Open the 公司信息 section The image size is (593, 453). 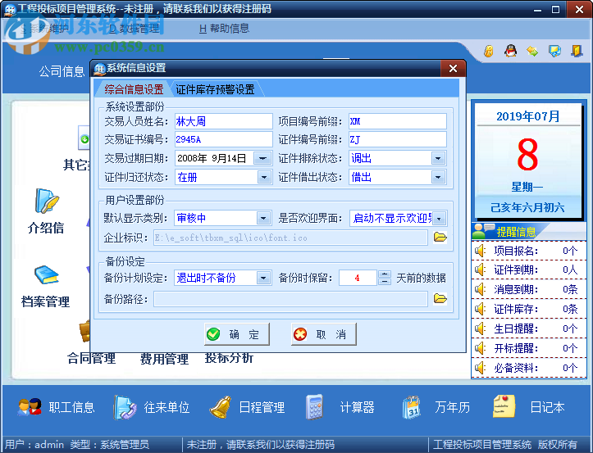point(62,71)
